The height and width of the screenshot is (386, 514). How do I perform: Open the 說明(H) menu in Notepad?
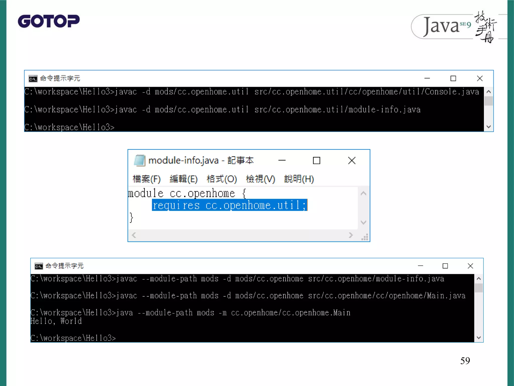tap(299, 179)
